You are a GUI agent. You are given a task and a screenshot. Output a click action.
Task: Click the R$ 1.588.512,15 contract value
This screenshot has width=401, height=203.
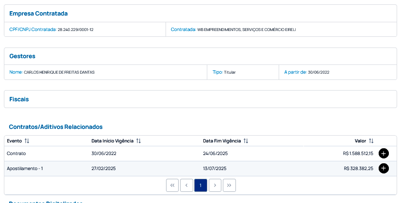(358, 154)
